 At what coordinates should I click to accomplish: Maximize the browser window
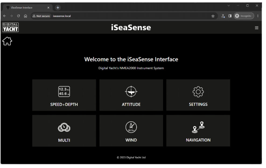pyautogui.click(x=247, y=6)
